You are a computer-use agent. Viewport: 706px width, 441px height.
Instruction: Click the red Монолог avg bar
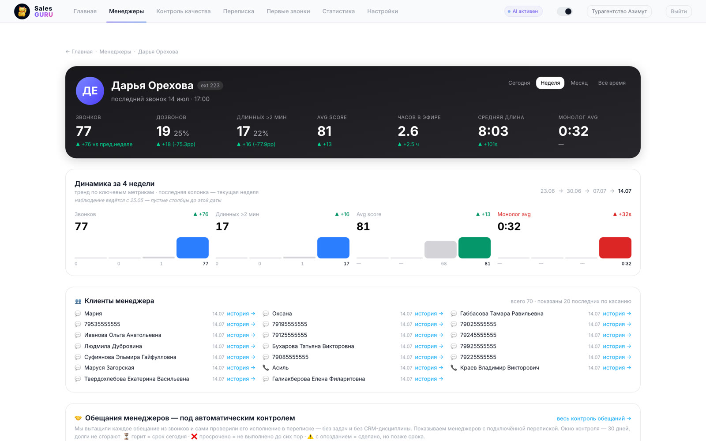(615, 248)
